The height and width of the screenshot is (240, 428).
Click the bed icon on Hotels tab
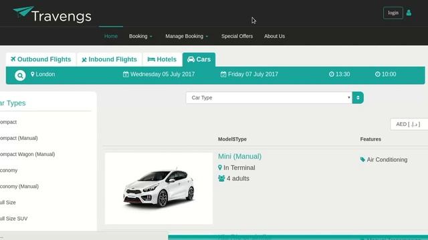coord(151,59)
